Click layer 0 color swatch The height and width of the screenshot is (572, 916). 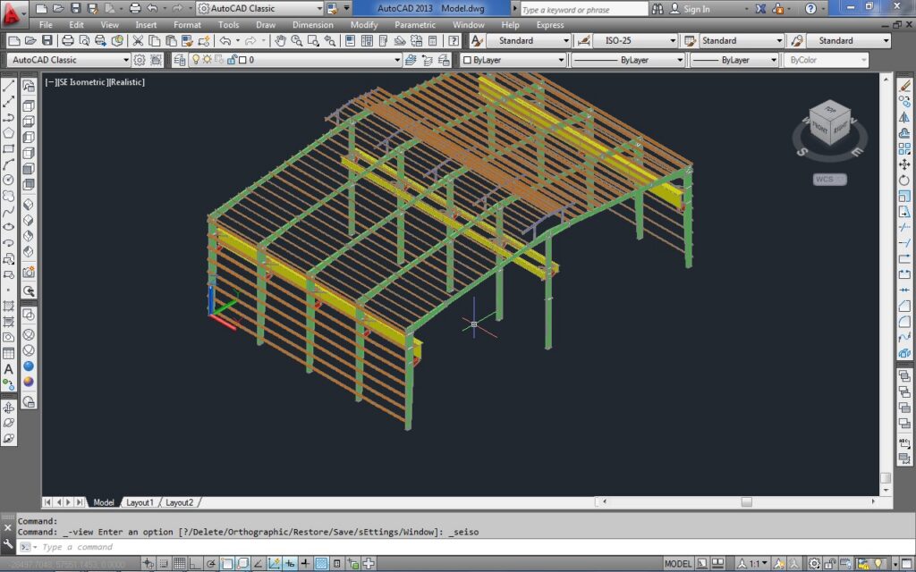(243, 60)
